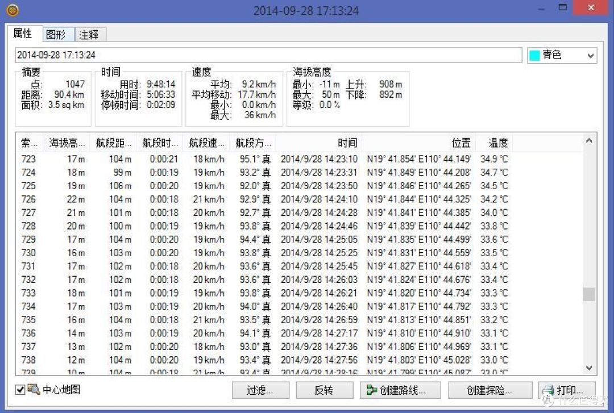The image size is (614, 413).
Task: Click ascent value 908 m
Action: click(x=391, y=84)
